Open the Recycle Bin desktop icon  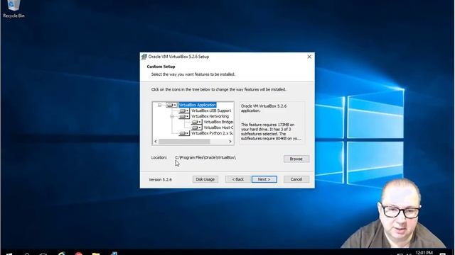tap(14, 9)
